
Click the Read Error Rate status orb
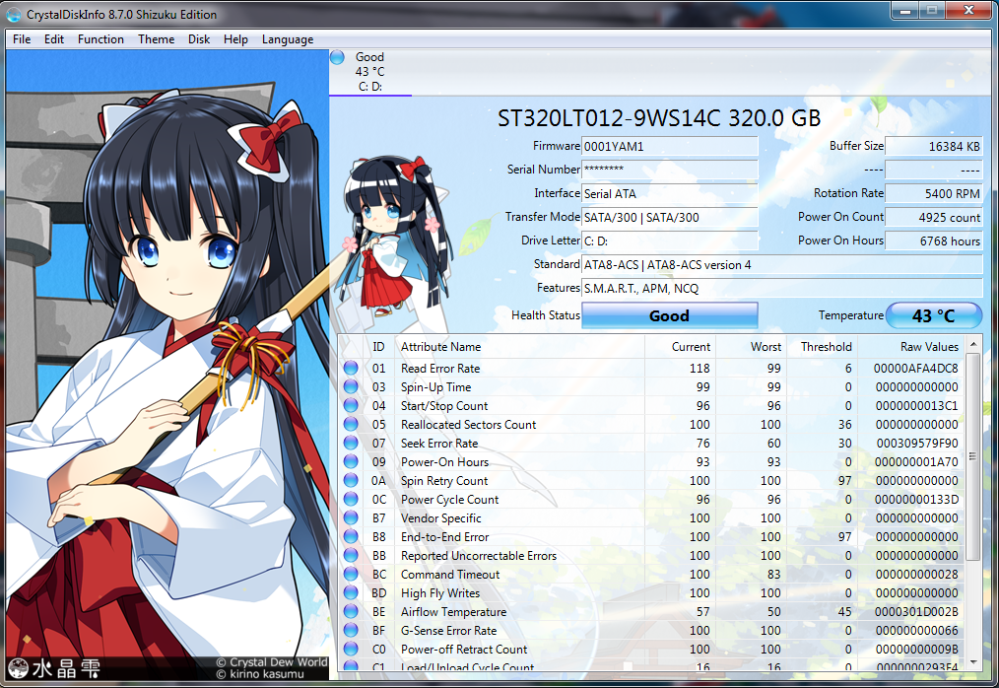351,368
